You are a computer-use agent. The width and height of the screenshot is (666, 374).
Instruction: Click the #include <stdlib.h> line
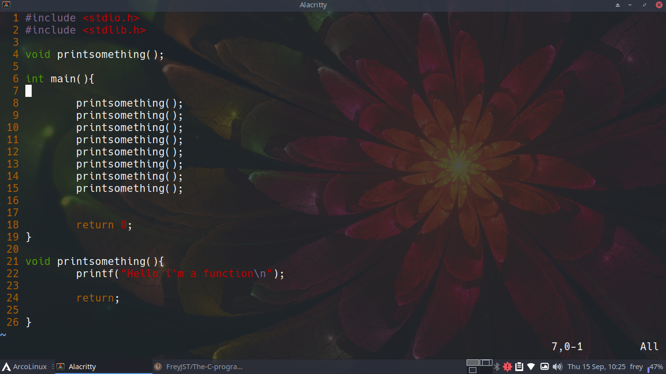coord(86,30)
